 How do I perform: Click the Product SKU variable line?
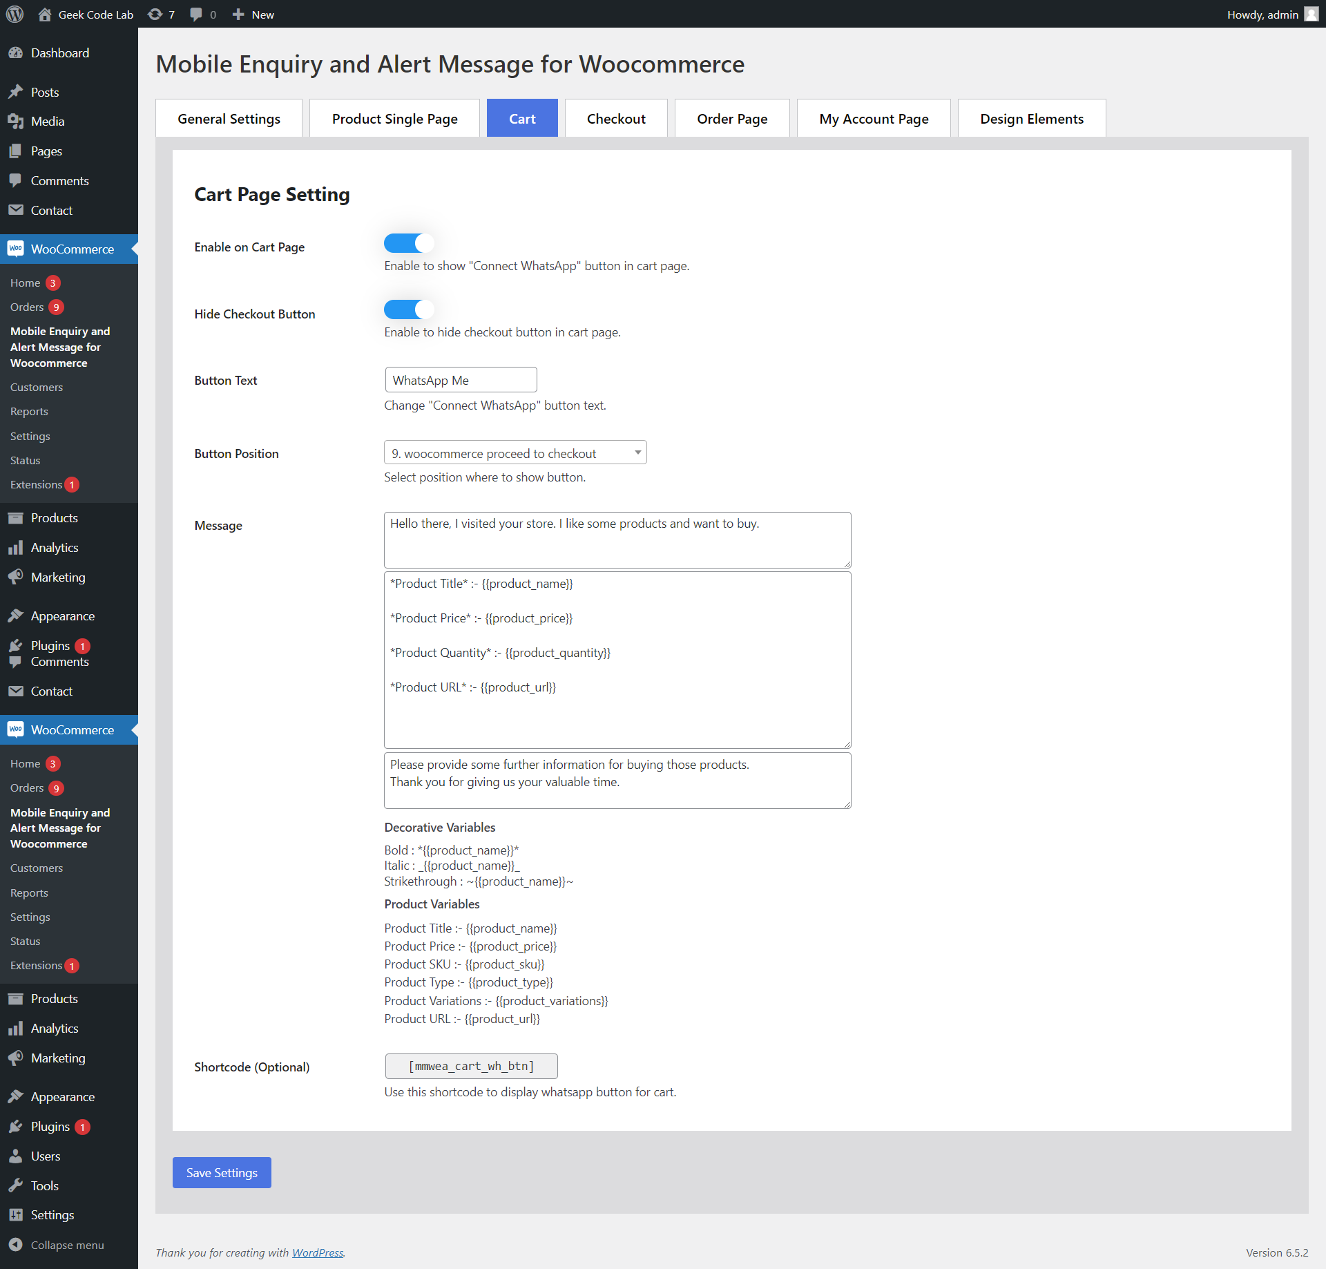464,964
